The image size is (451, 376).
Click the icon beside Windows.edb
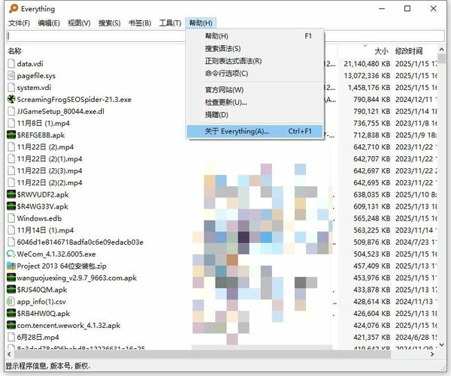11,218
